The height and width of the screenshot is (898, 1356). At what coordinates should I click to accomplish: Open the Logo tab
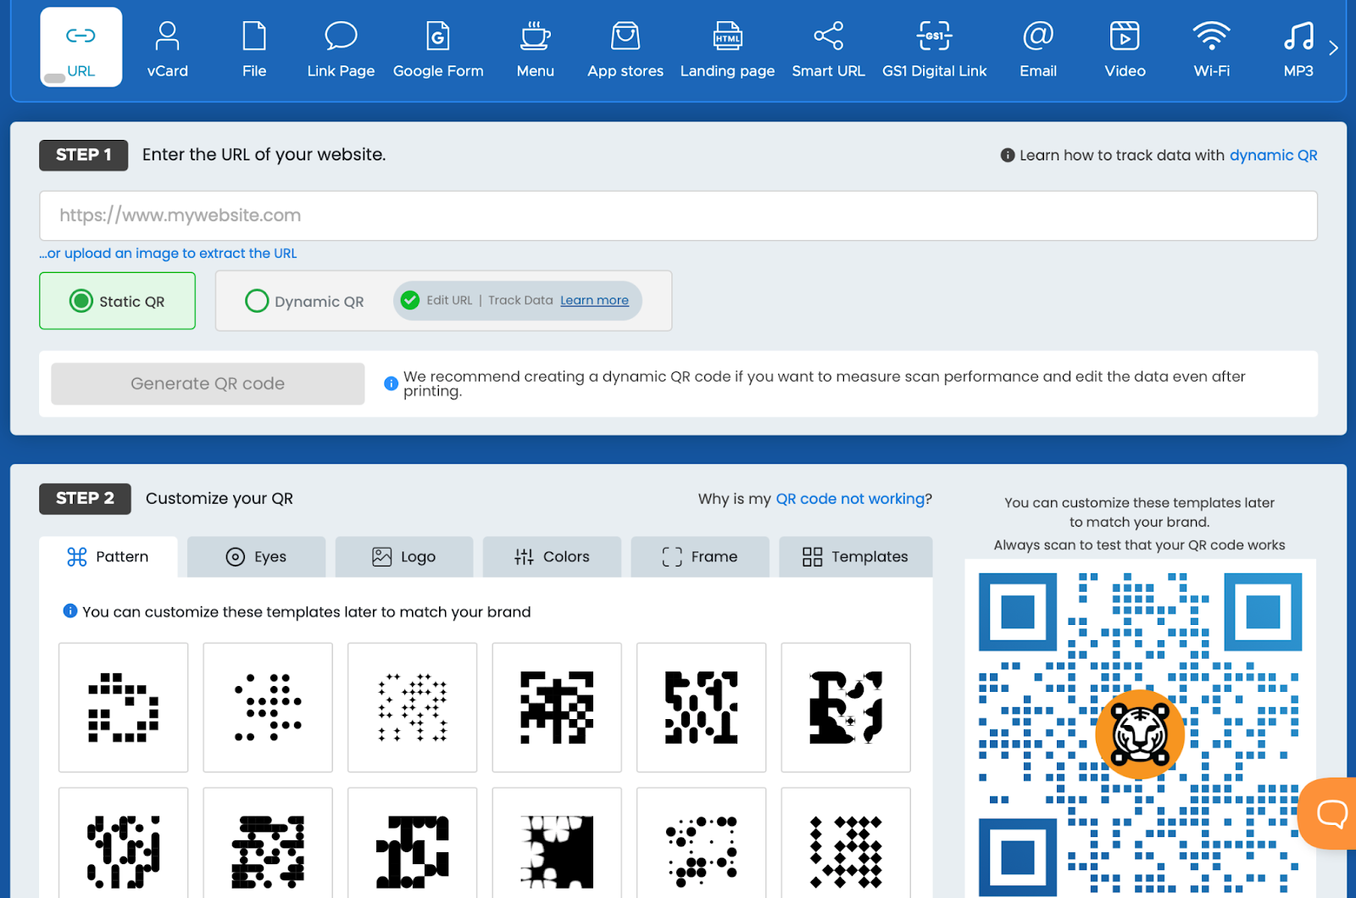click(x=403, y=557)
